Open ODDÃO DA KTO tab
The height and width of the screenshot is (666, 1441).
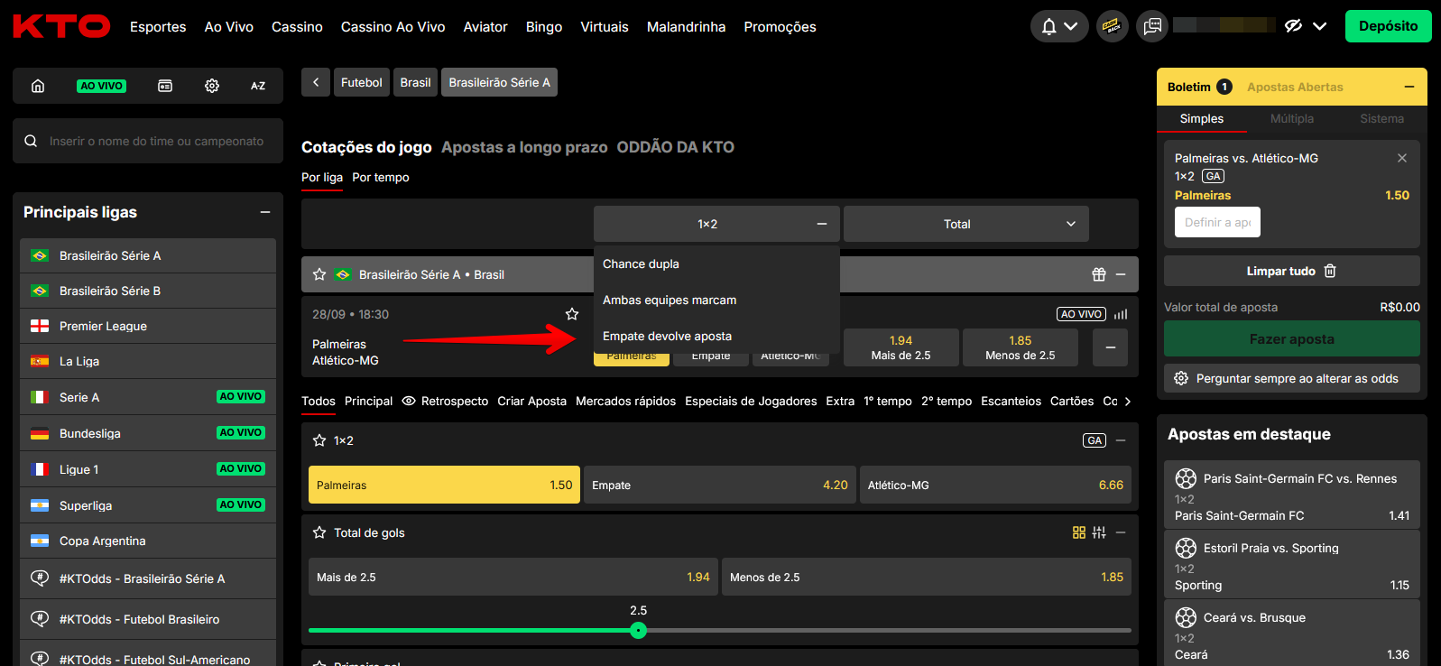tap(675, 147)
